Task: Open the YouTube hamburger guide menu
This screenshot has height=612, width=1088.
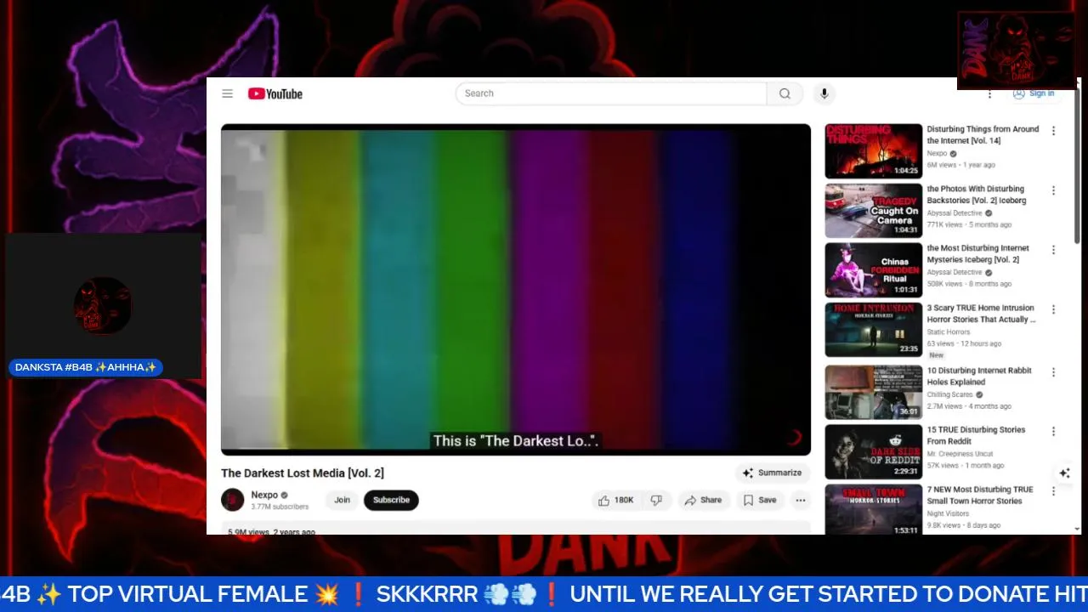Action: 227,93
